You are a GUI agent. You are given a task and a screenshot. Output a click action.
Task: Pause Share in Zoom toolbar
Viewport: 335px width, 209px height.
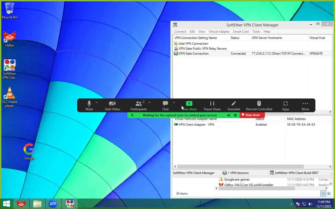tap(212, 106)
